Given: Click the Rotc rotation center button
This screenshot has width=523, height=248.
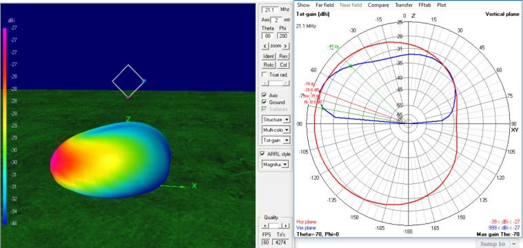Looking at the screenshot, I should (269, 65).
